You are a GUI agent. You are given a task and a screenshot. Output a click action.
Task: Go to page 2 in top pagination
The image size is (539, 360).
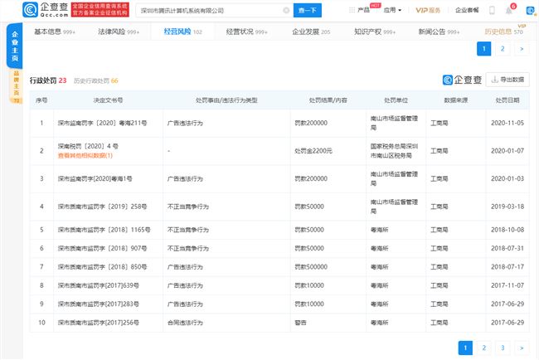pyautogui.click(x=503, y=49)
